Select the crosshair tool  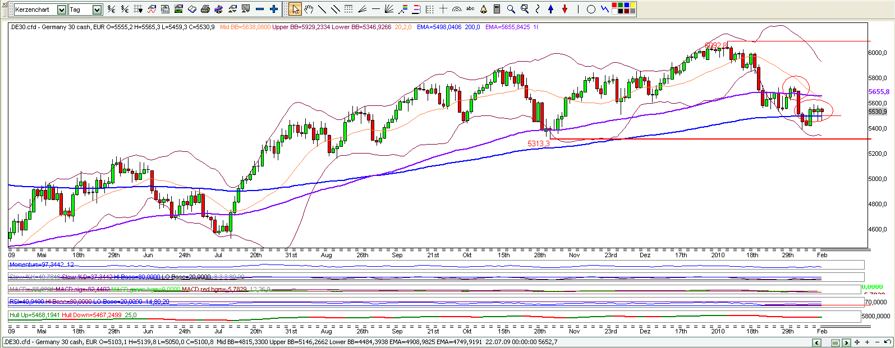click(443, 9)
